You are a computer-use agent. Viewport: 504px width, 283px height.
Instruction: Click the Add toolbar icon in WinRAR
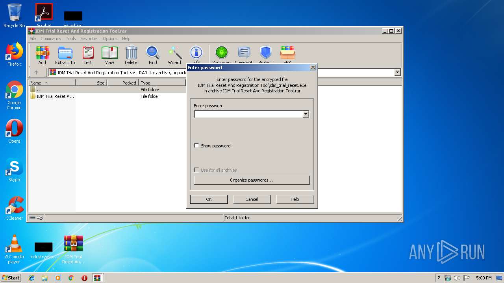42,55
